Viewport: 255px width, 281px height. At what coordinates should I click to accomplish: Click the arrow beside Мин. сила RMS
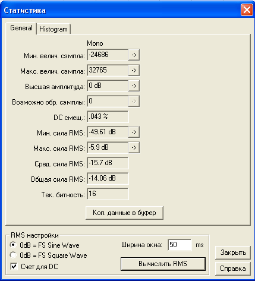134,132
